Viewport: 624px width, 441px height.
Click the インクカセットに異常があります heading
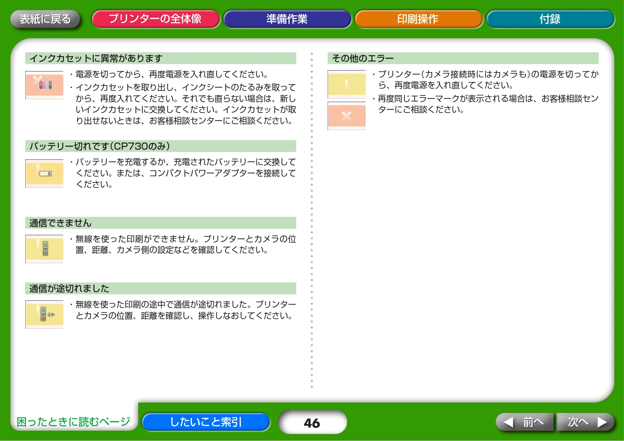[160, 58]
